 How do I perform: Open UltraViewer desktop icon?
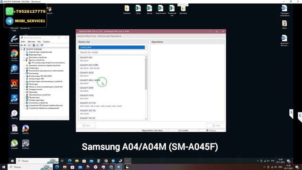[x=14, y=69]
